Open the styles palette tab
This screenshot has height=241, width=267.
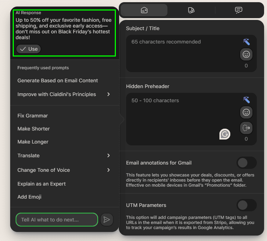pos(191,10)
